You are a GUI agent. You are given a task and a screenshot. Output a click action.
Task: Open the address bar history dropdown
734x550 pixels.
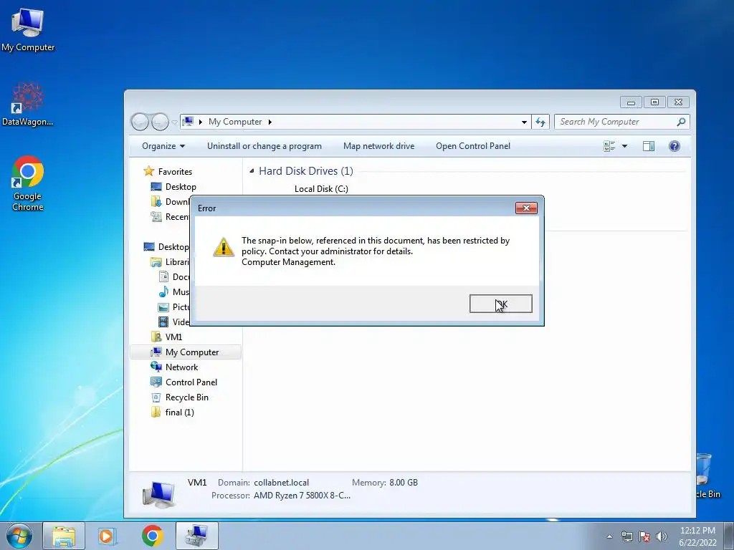(524, 122)
